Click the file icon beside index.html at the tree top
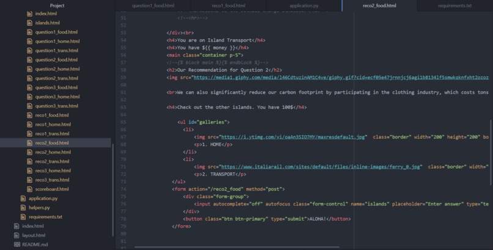The image size is (493, 250). (x=29, y=13)
